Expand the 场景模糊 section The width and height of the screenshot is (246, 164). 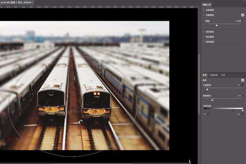(x=204, y=10)
